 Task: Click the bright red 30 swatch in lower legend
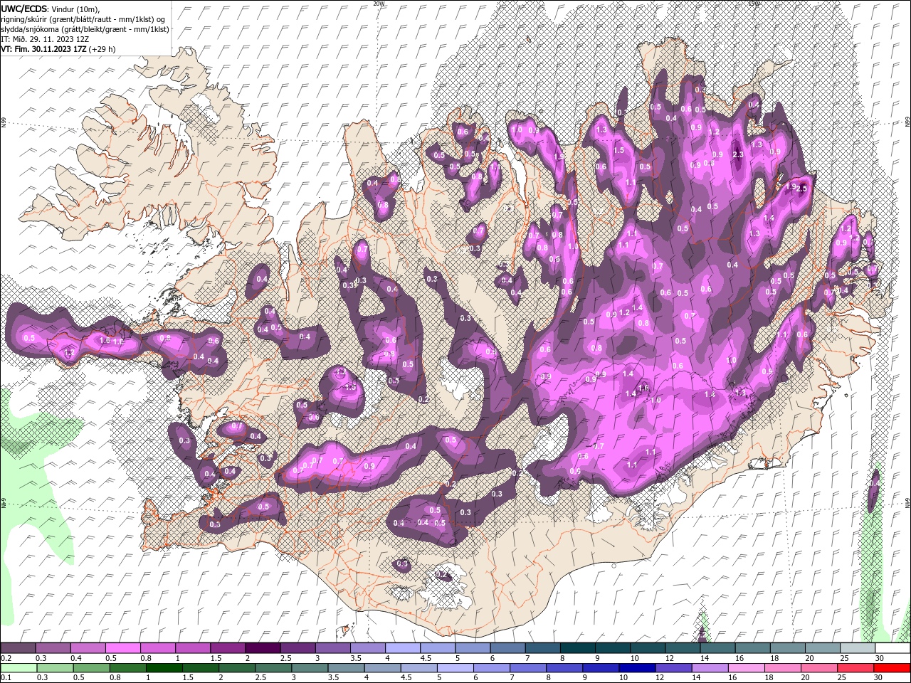pos(892,668)
